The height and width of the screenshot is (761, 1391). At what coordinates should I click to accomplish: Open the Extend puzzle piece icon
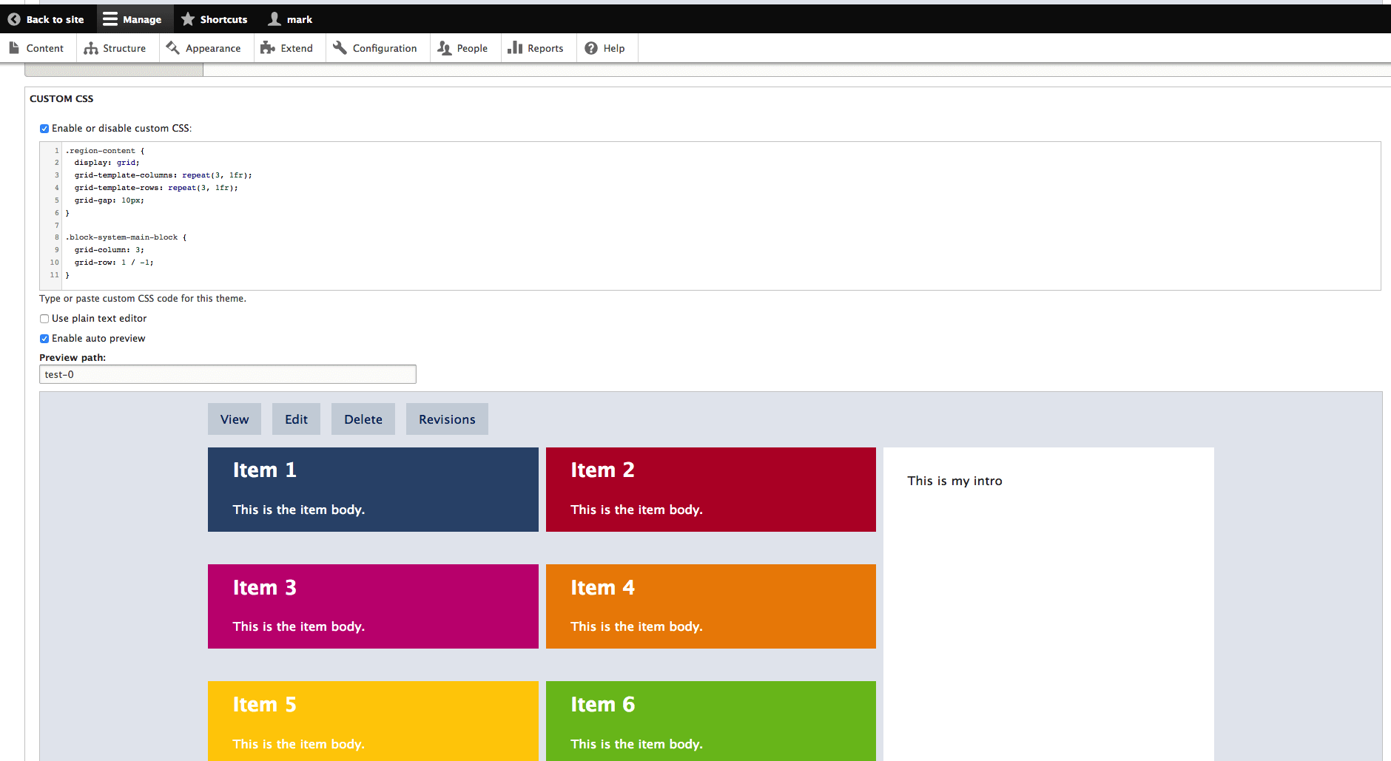pyautogui.click(x=268, y=48)
